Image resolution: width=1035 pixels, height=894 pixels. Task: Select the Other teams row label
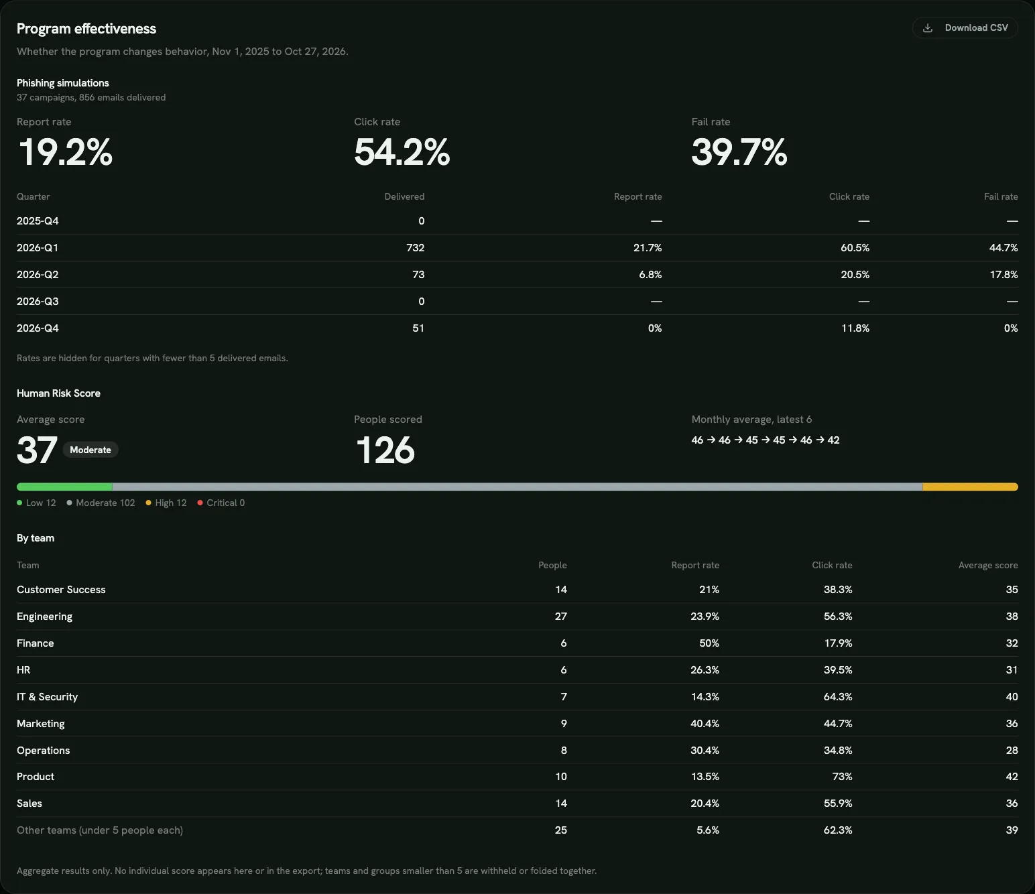click(x=100, y=830)
